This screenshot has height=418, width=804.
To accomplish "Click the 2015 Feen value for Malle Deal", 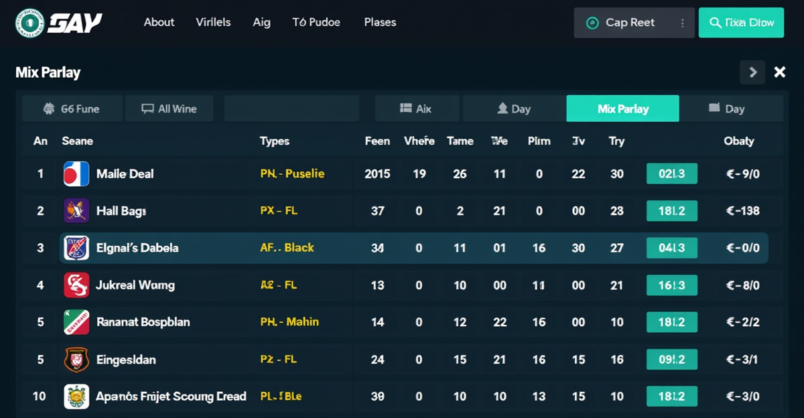I will click(377, 174).
